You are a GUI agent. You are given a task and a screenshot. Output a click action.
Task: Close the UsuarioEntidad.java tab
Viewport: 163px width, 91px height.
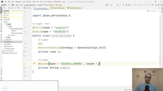click(x=49, y=8)
